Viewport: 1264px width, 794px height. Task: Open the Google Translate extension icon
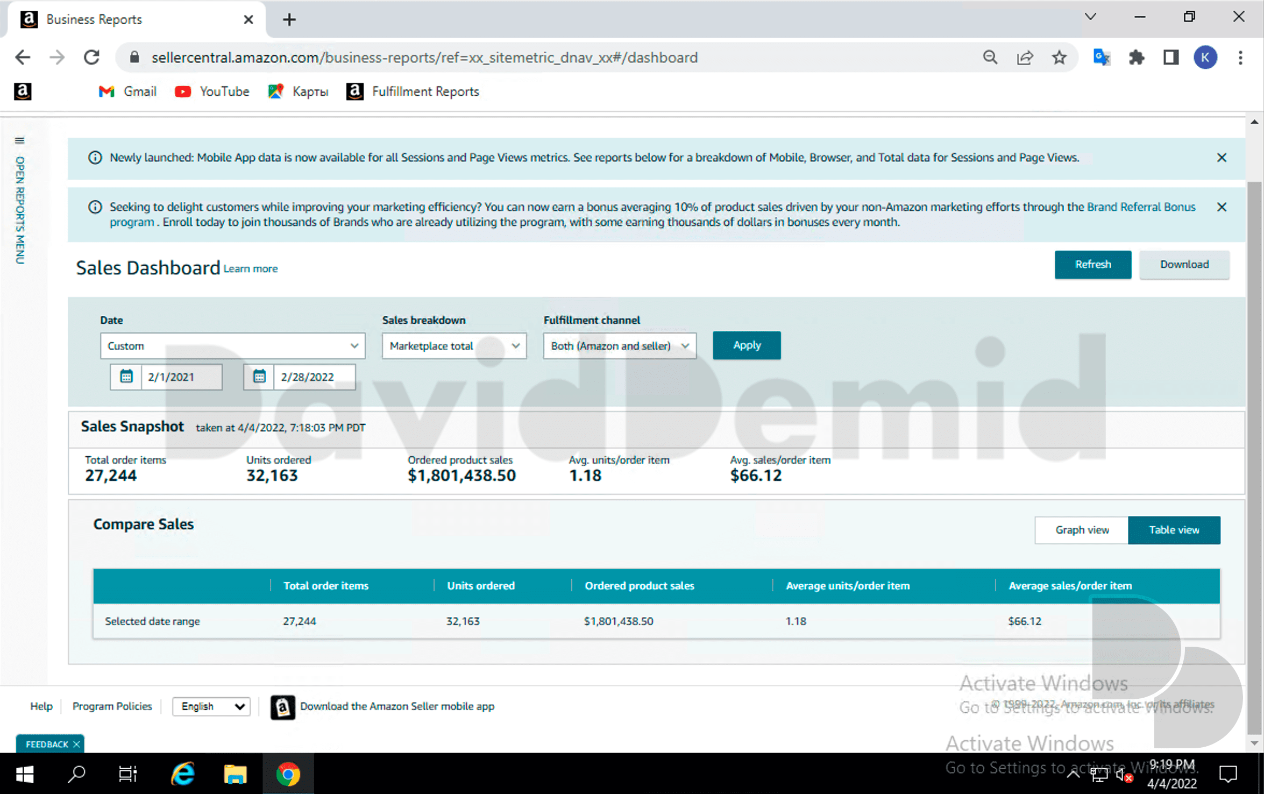1102,57
